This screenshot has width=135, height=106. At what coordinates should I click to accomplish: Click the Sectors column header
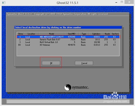point(115,34)
